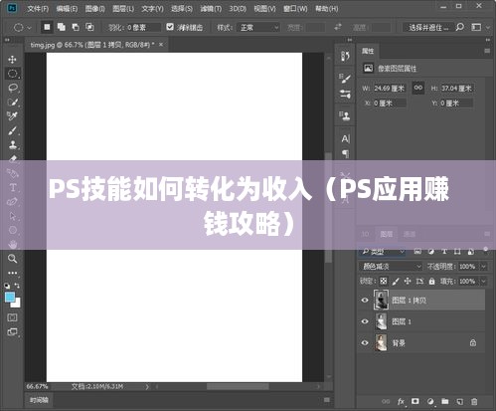Screen dimensions: 496x411
Task: Reset default foreground and background colors
Action: pyautogui.click(x=7, y=286)
